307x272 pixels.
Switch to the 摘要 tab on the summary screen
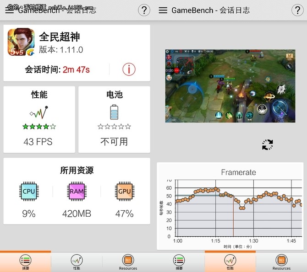(25, 262)
